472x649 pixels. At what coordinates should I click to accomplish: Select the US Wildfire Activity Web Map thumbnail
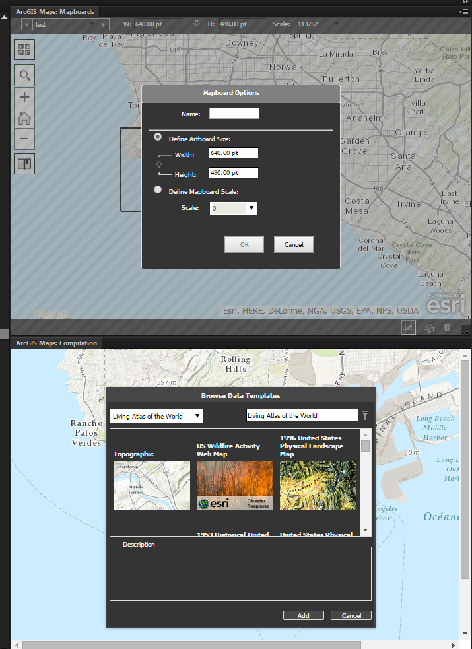235,485
